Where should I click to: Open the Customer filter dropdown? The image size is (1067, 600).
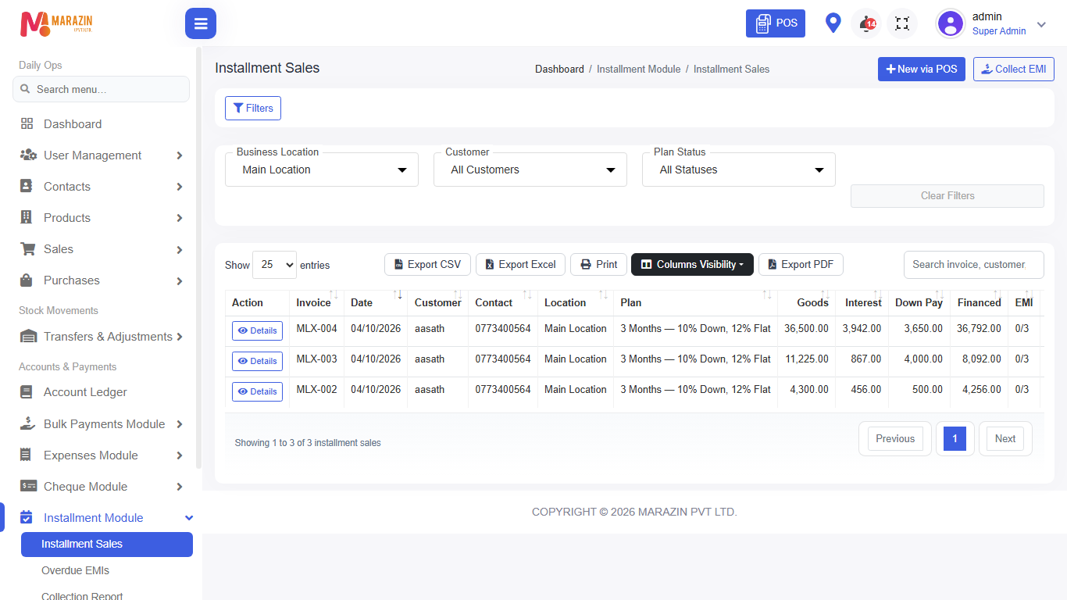pyautogui.click(x=530, y=170)
